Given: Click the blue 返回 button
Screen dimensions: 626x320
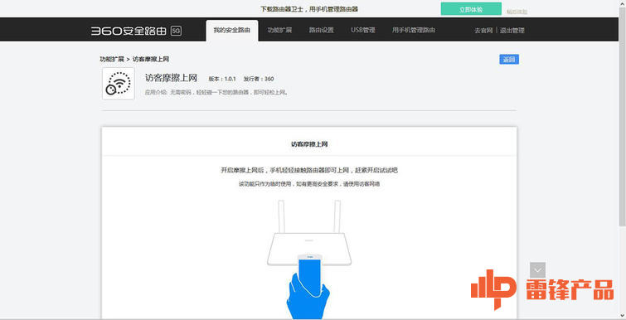Looking at the screenshot, I should click(509, 60).
